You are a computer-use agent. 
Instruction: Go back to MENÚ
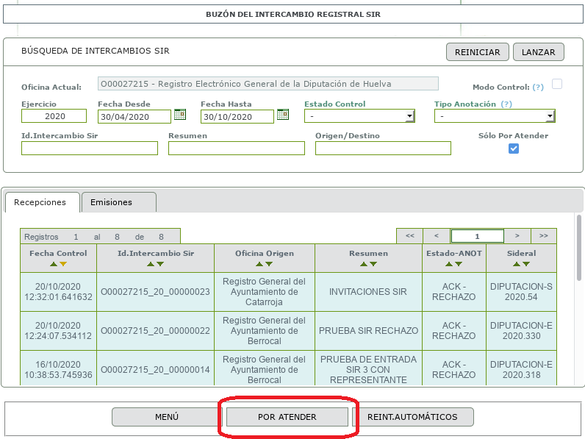(167, 417)
